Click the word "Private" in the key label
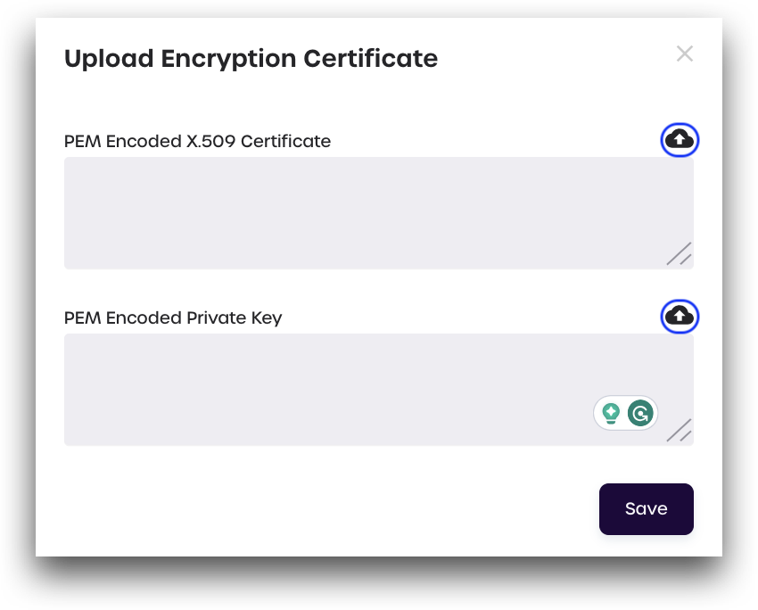Screen dimensions: 758x610 217,317
